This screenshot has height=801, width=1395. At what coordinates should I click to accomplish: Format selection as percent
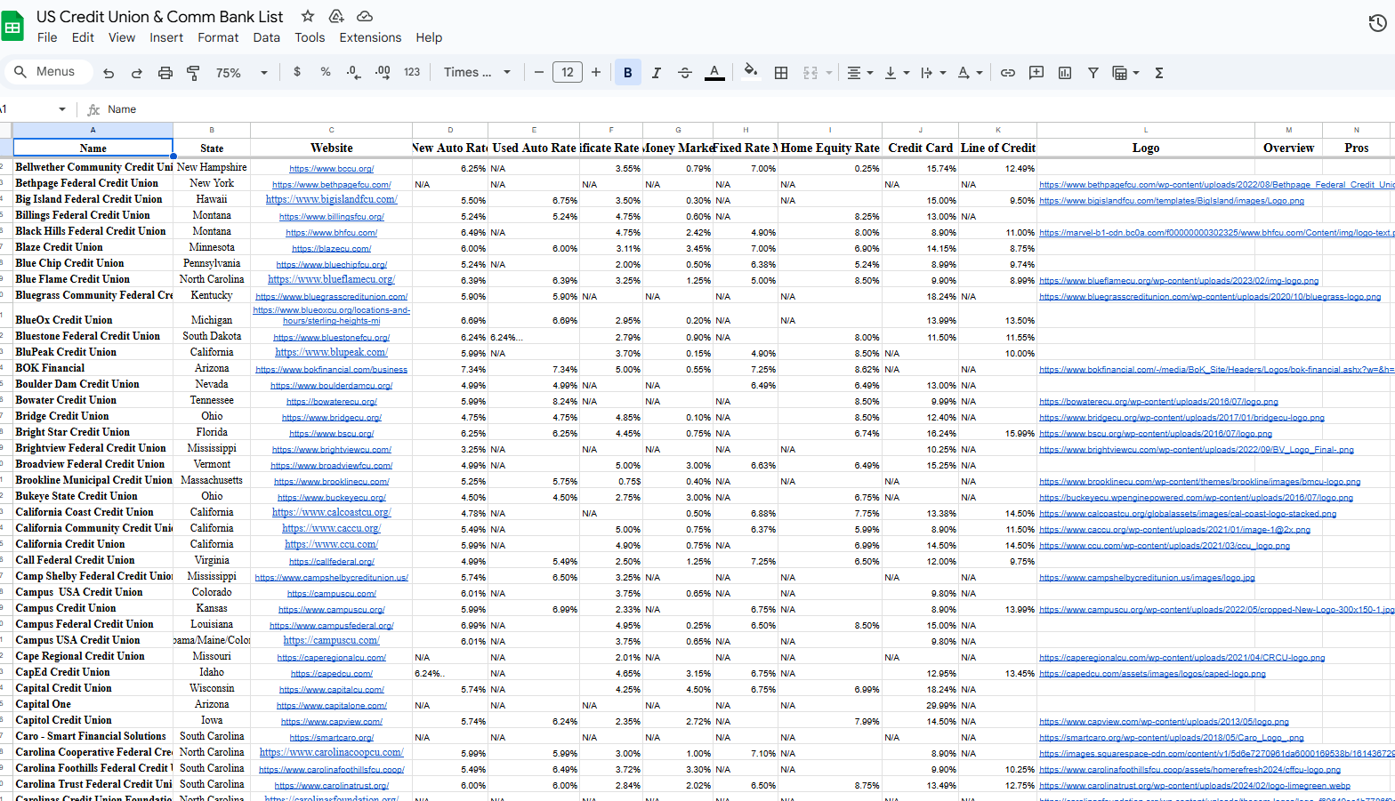click(326, 72)
